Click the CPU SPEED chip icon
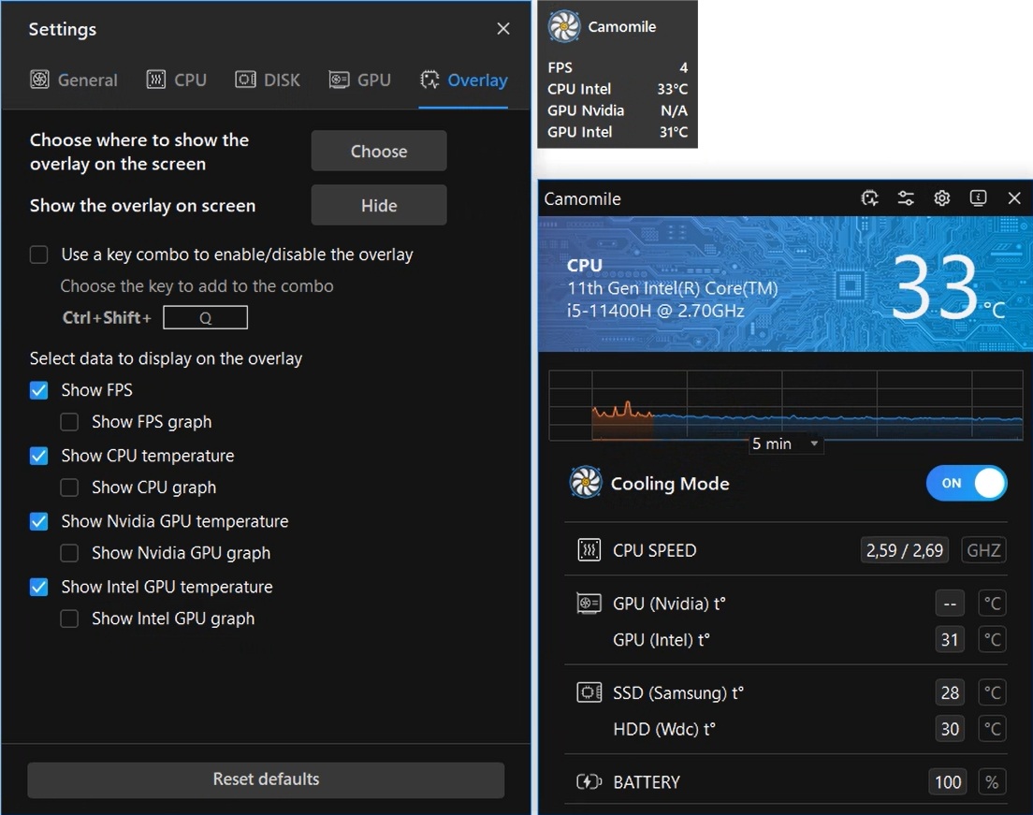This screenshot has height=815, width=1033. [589, 550]
